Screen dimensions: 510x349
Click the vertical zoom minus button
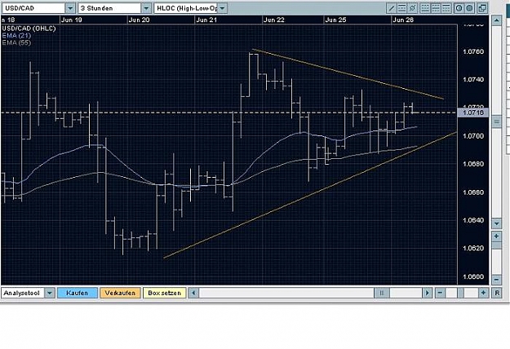[x=496, y=279]
